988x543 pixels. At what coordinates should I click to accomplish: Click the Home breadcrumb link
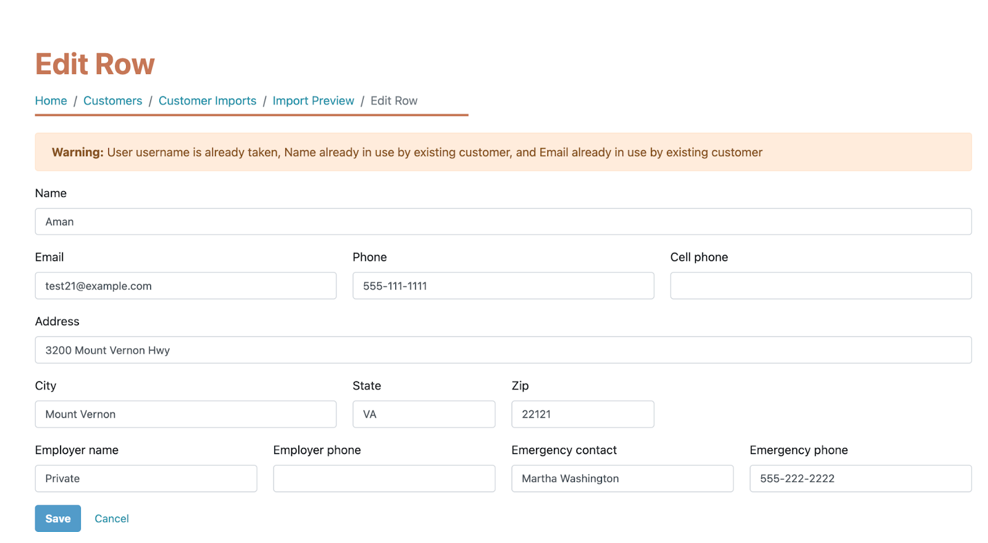point(51,101)
